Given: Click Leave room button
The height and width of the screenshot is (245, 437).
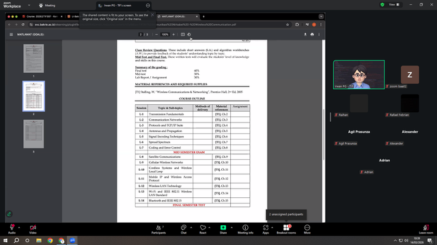Looking at the screenshot, I should pyautogui.click(x=426, y=229).
